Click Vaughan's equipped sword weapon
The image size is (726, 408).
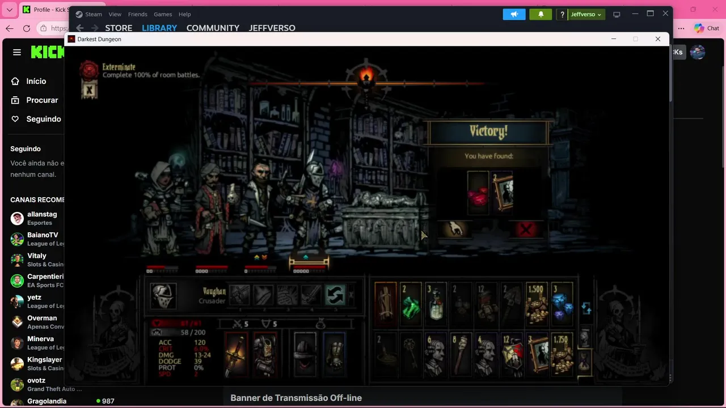point(236,354)
